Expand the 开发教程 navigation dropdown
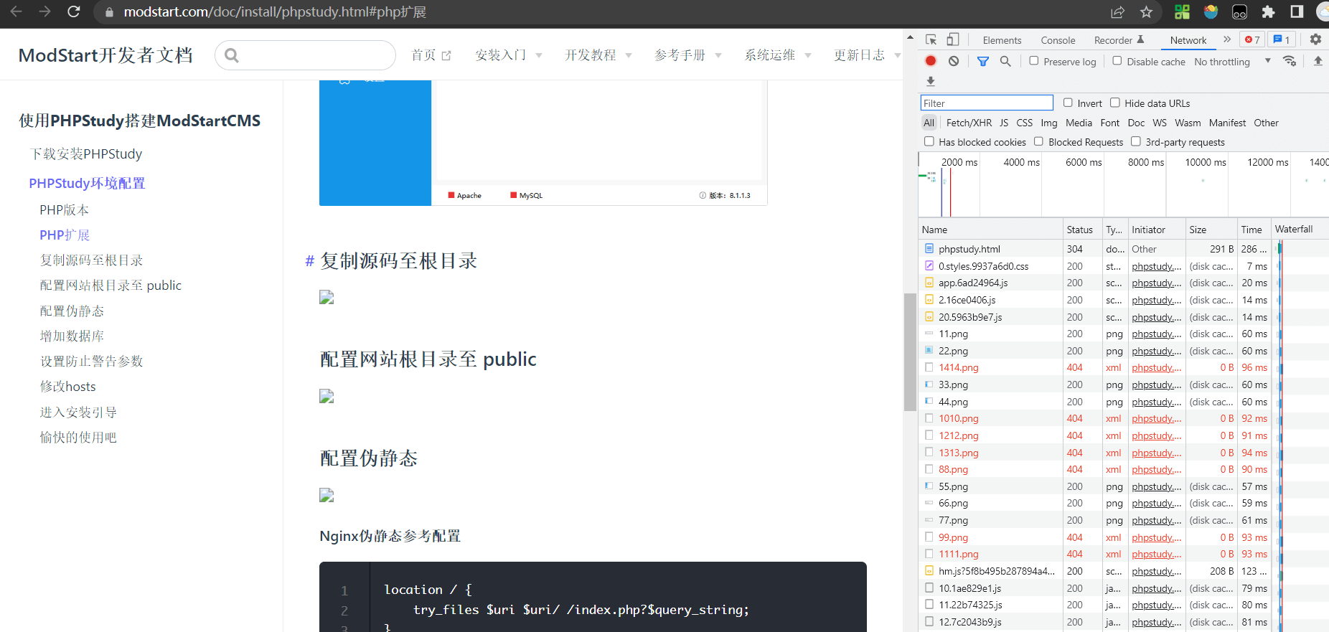 click(x=598, y=55)
